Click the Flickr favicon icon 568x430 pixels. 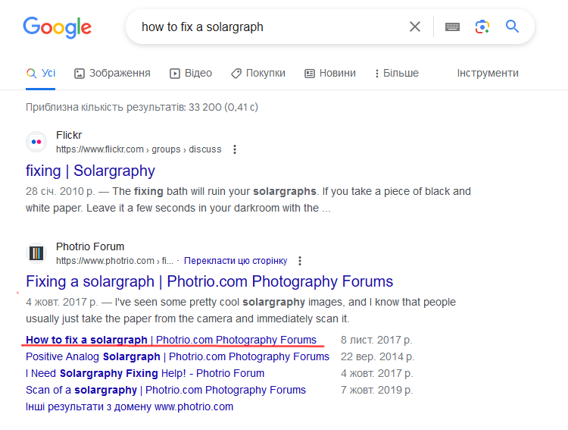[36, 142]
